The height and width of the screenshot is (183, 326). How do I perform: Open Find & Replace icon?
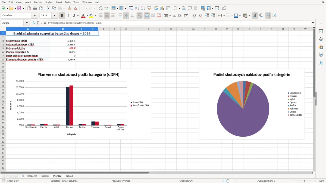(x=101, y=8)
